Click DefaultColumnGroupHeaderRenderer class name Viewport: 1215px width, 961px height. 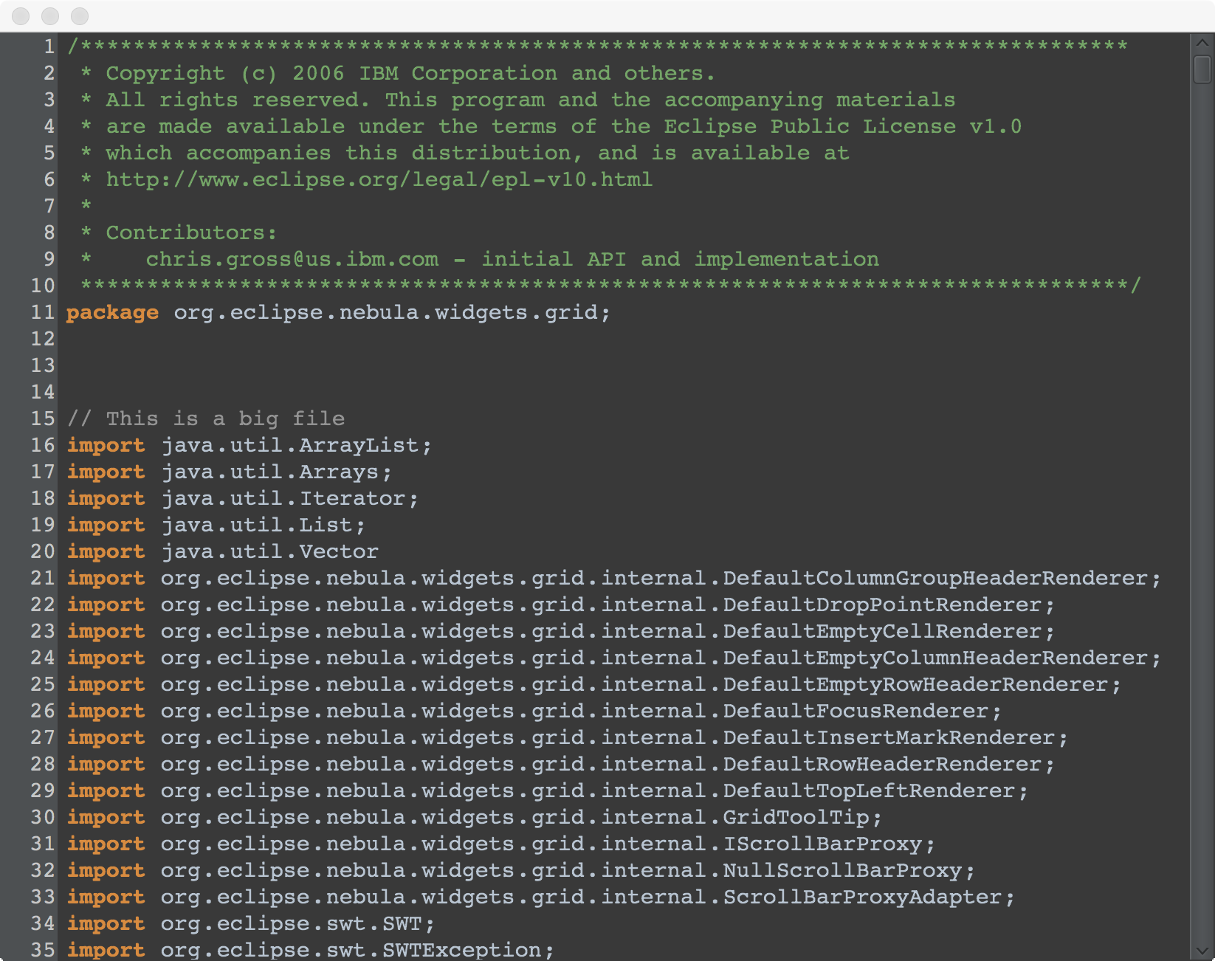tap(935, 578)
